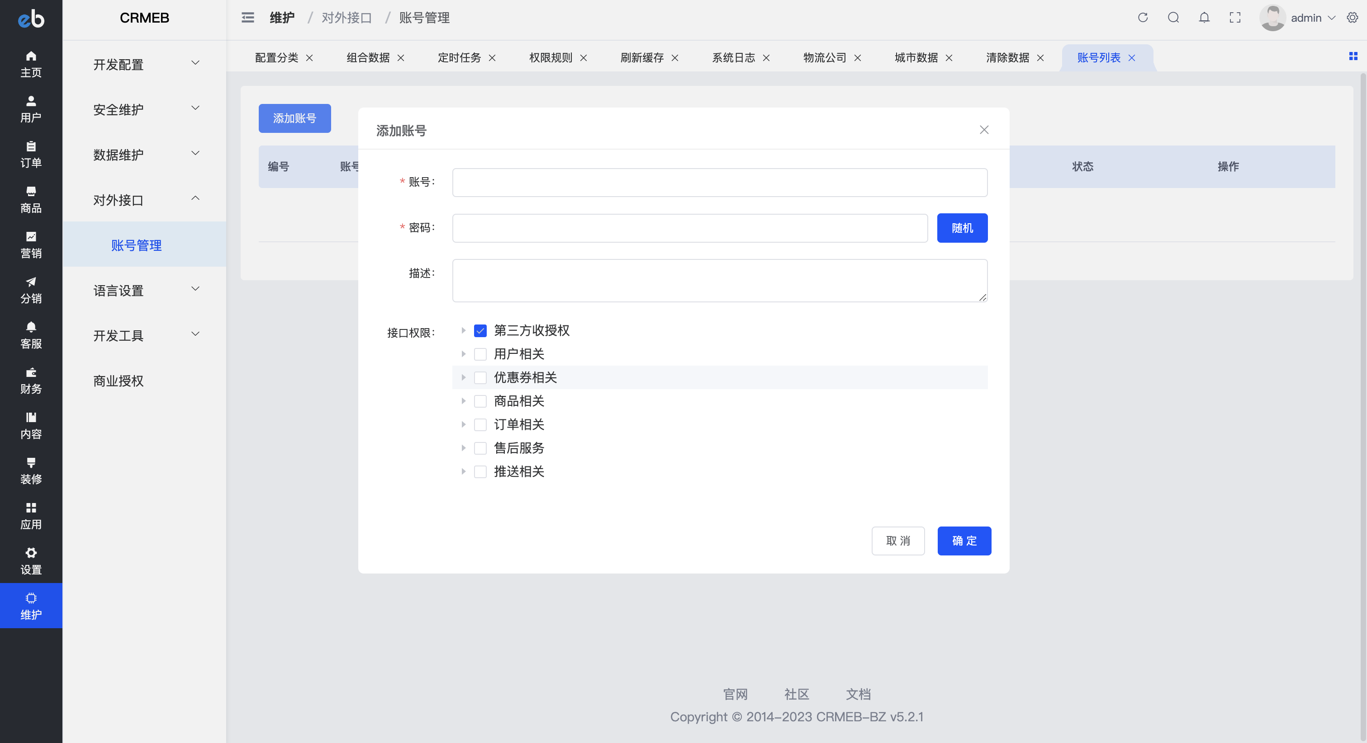This screenshot has height=743, width=1367.
Task: Open the admin user dropdown
Action: point(1297,18)
